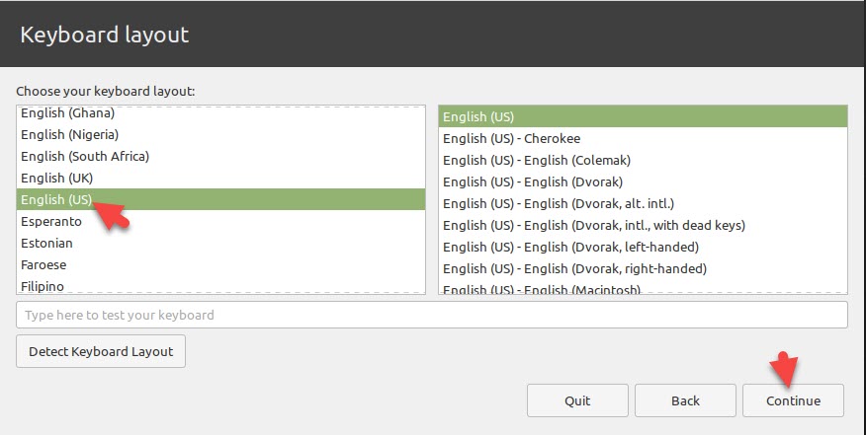Viewport: 866px width, 435px height.
Task: Choose English (Nigeria) from layout list
Action: click(70, 134)
